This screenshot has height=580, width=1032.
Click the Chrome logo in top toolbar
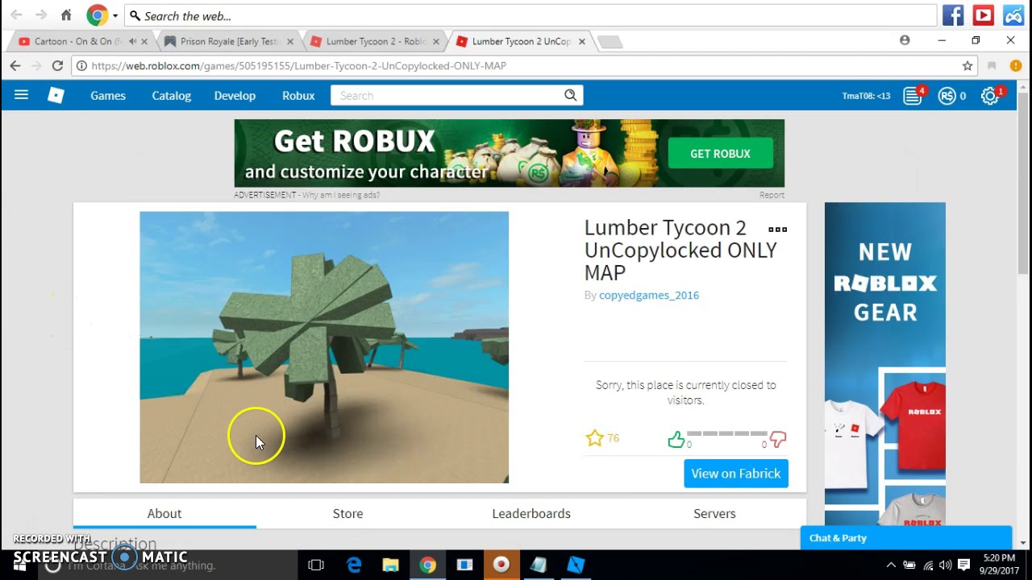[98, 15]
